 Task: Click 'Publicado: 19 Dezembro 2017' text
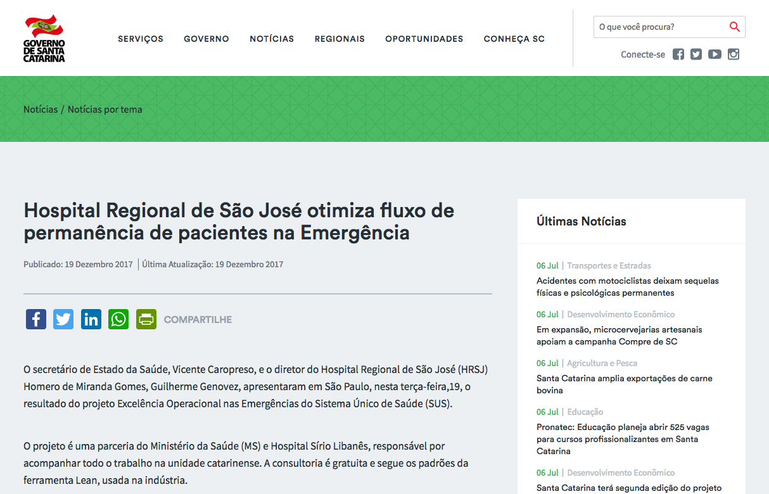coord(78,265)
